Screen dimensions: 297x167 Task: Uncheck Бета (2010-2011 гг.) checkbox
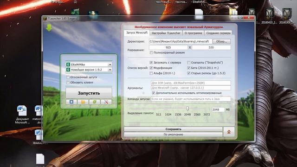coord(189,68)
